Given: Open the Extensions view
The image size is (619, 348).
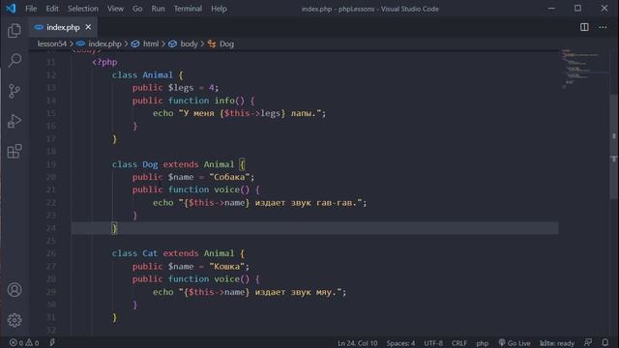Looking at the screenshot, I should tap(15, 151).
